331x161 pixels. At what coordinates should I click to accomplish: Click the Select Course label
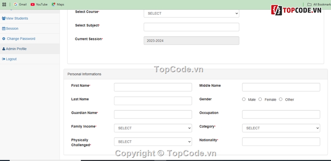[x=87, y=12]
